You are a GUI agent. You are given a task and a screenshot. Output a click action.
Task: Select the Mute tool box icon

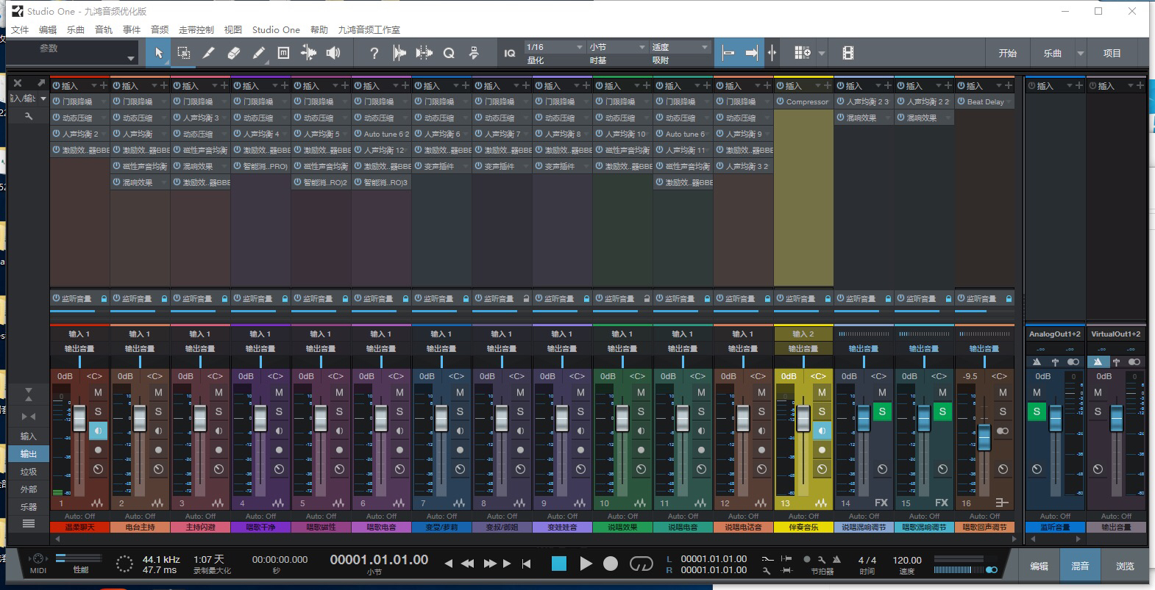point(284,53)
